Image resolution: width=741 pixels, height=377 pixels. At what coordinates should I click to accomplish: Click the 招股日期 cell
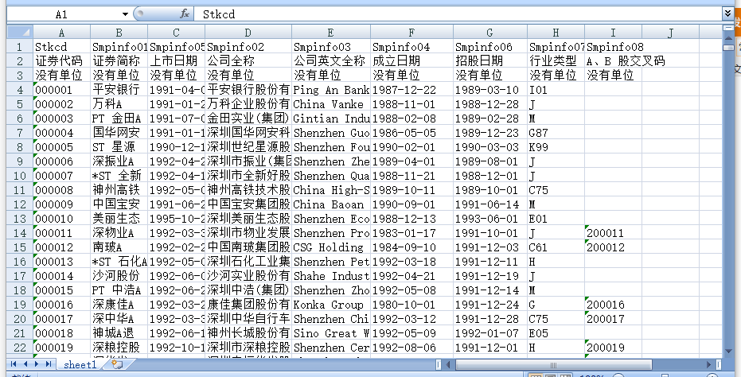tap(490, 61)
